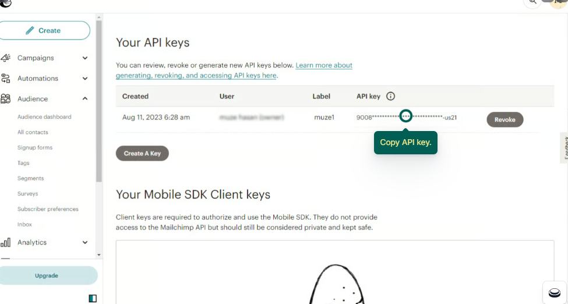Viewport: 568px width, 304px height.
Task: Open Signup forms
Action: [35, 147]
